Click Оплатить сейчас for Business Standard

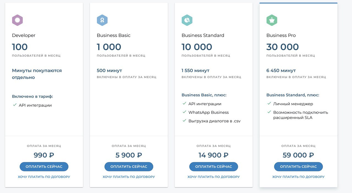214,166
